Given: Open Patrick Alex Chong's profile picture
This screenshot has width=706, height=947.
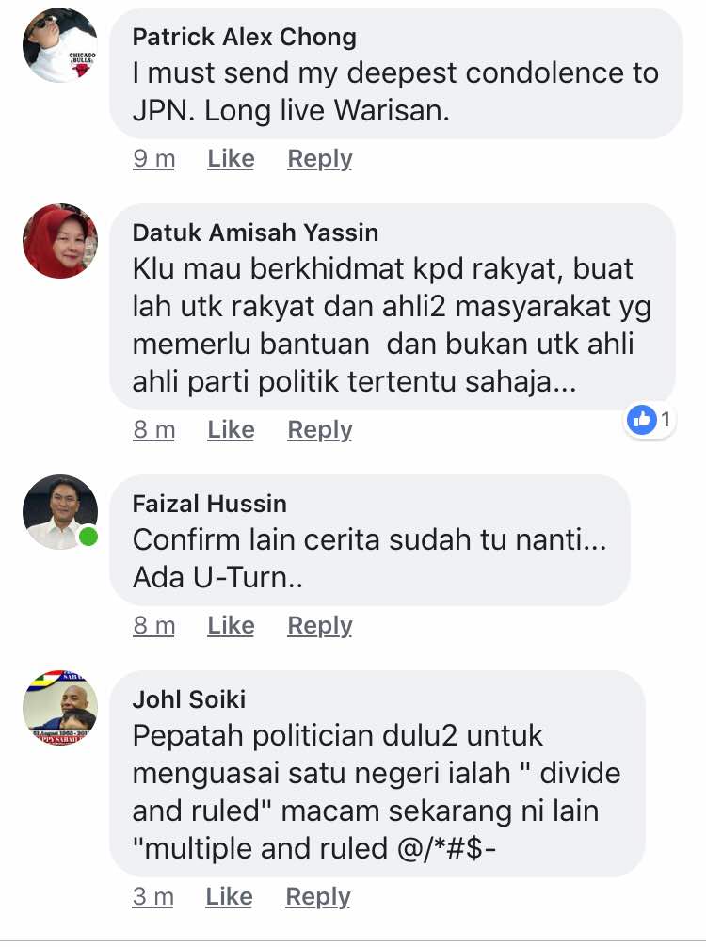Looking at the screenshot, I should [60, 45].
